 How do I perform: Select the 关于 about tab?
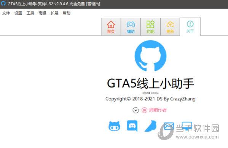pyautogui.click(x=190, y=27)
